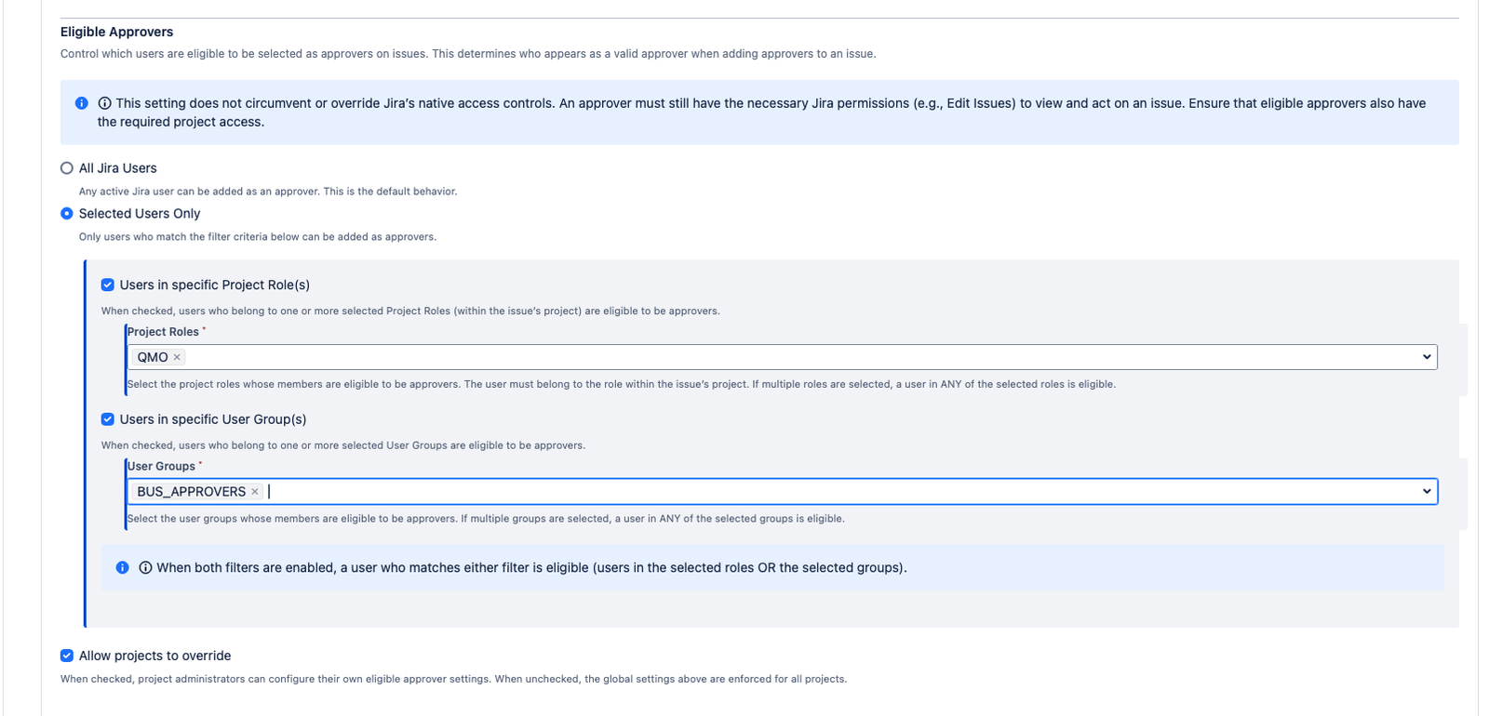Click the required asterisk beside Project Roles
This screenshot has width=1489, height=716.
coord(203,327)
